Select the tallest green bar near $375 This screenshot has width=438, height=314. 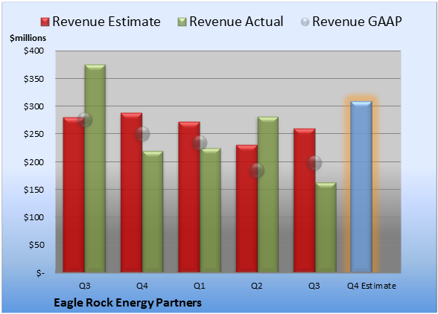[x=95, y=168]
